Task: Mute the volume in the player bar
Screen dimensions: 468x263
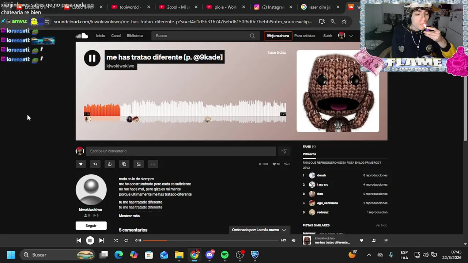Action: click(293, 240)
